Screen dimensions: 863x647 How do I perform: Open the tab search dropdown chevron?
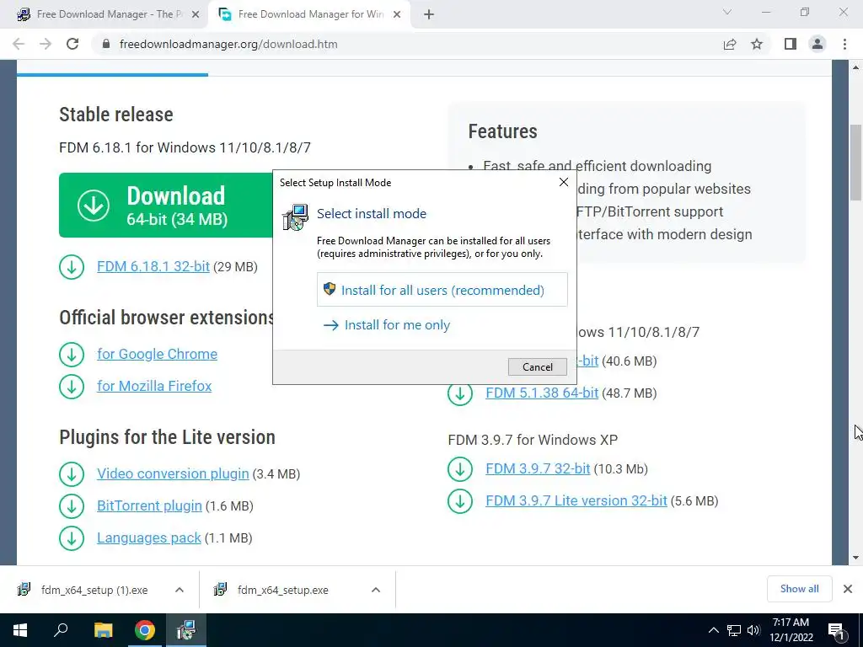pos(727,13)
